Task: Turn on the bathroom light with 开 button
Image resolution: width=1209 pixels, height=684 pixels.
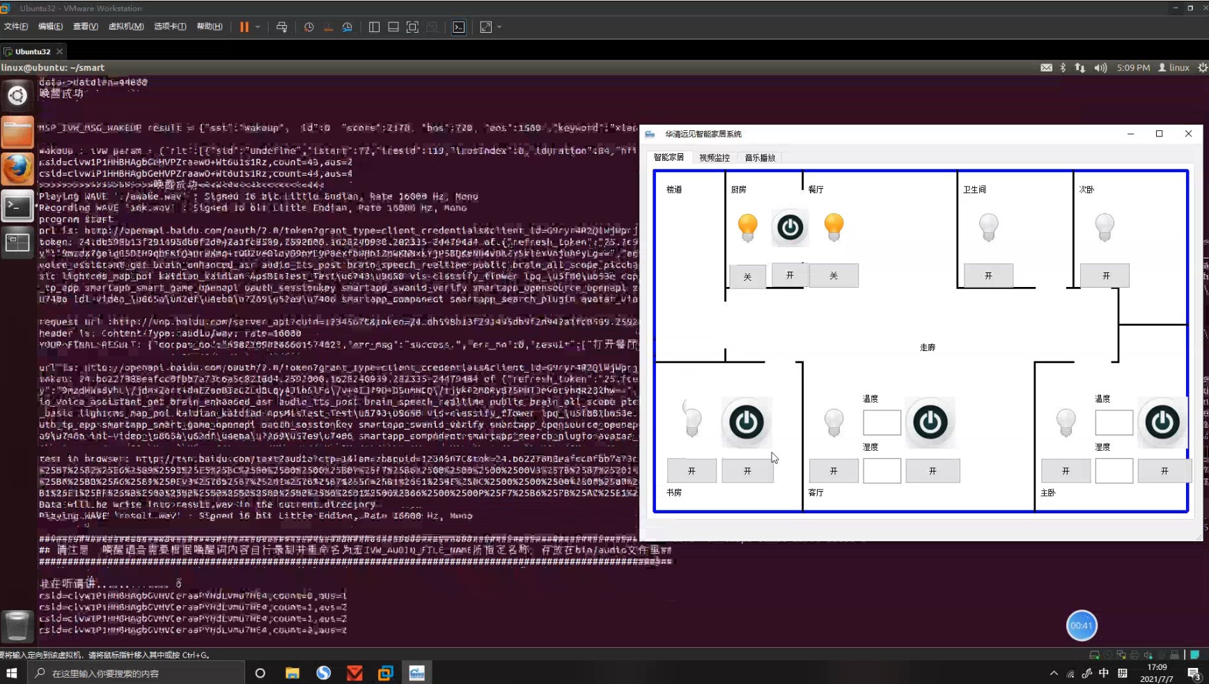Action: pos(988,276)
